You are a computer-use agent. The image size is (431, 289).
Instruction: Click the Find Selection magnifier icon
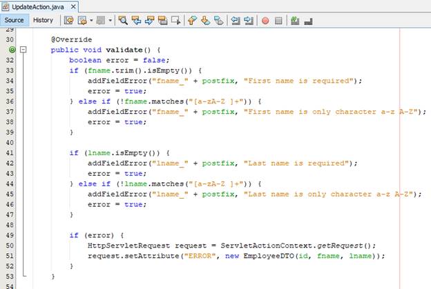click(123, 21)
